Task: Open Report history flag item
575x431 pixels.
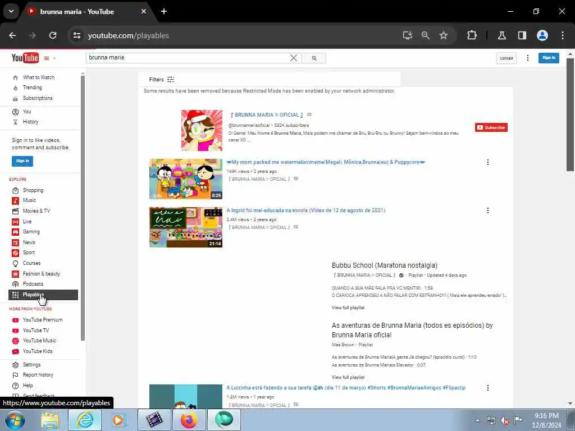Action: tap(38, 375)
